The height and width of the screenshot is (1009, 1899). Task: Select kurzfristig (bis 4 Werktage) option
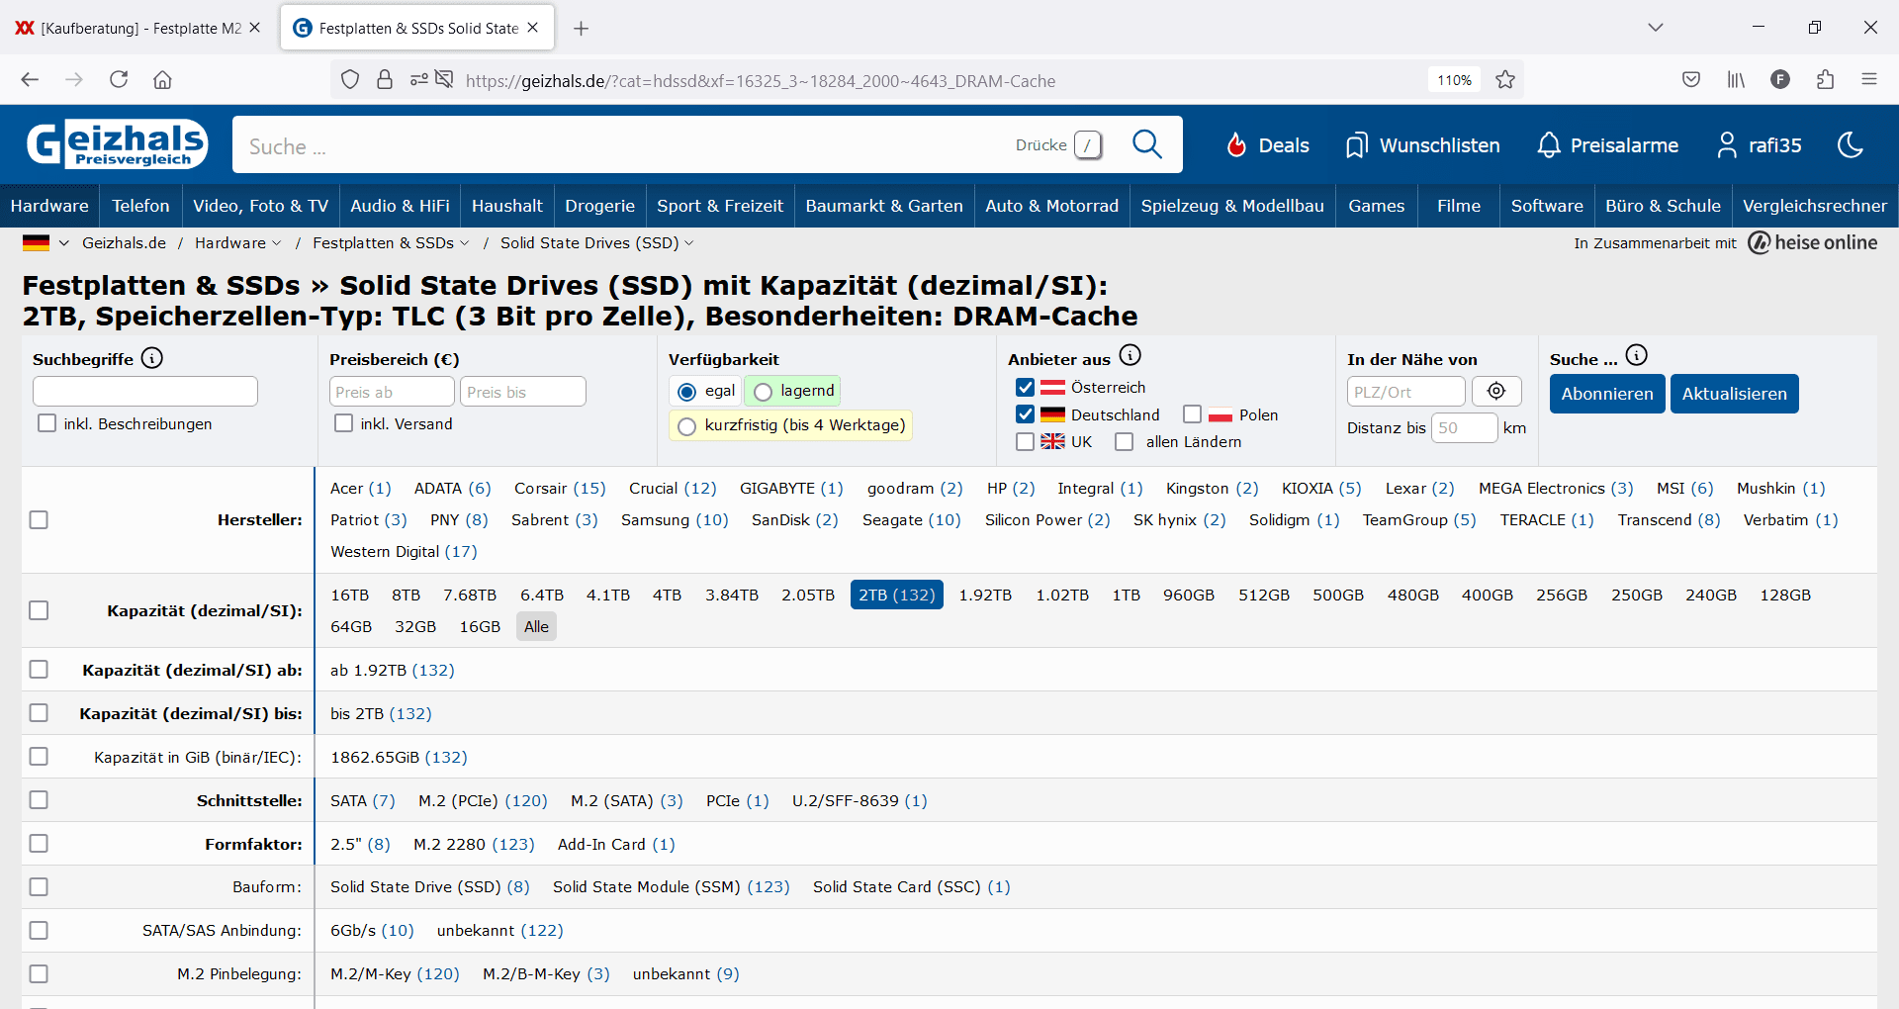click(x=686, y=426)
